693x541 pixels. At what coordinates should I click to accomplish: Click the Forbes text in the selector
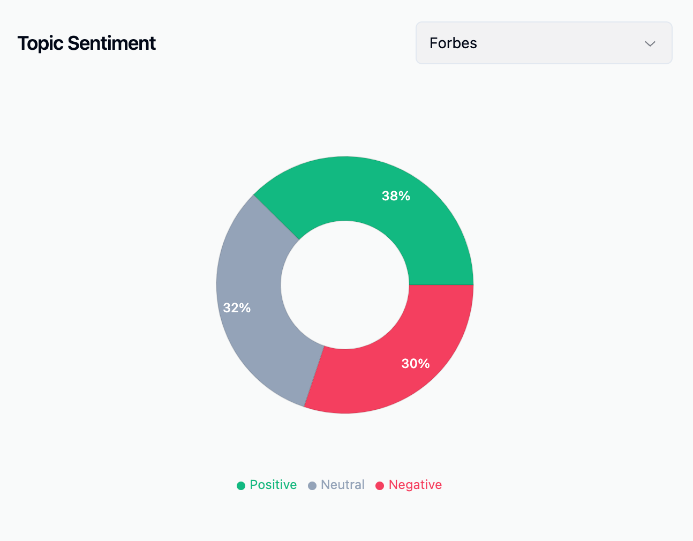click(453, 43)
